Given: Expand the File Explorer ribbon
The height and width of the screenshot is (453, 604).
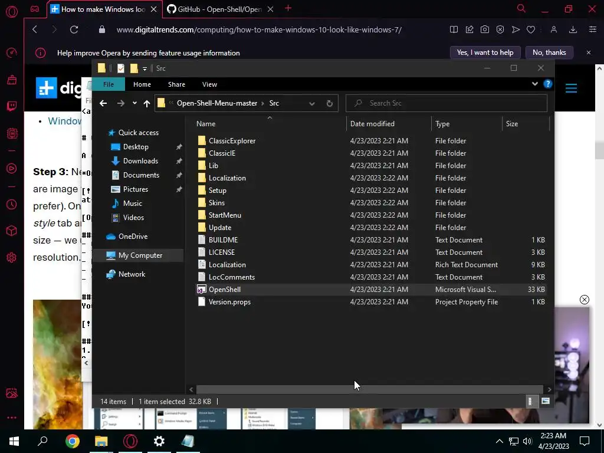Looking at the screenshot, I should pos(534,84).
